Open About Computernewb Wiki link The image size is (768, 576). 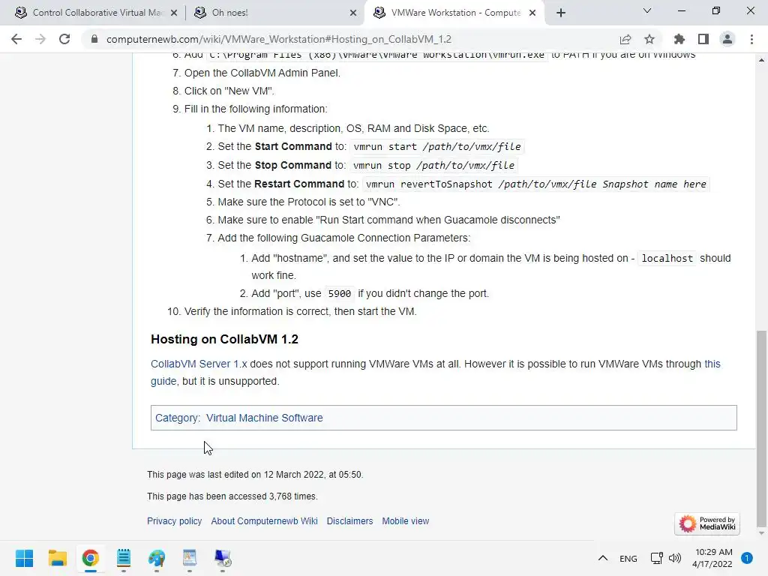tap(265, 521)
